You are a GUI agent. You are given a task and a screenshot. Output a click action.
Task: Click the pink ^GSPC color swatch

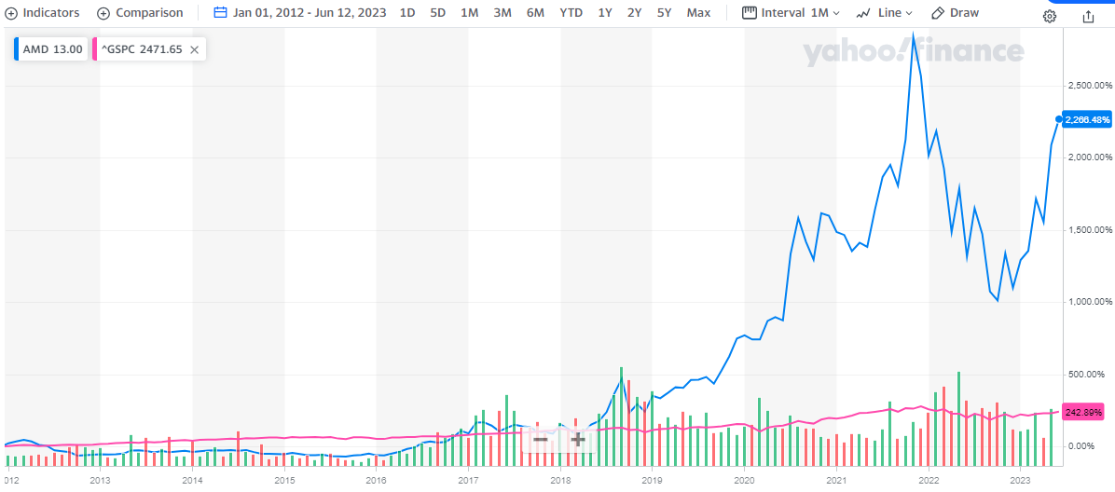point(94,49)
